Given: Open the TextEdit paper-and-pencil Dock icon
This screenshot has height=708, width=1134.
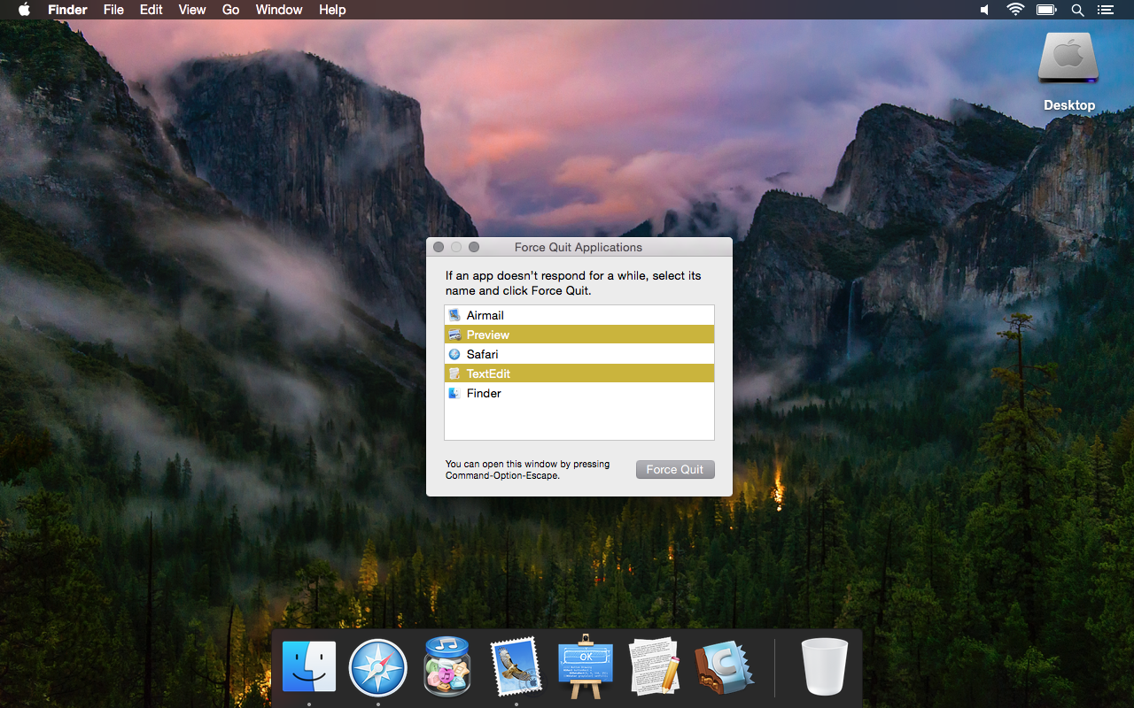Looking at the screenshot, I should pyautogui.click(x=655, y=666).
